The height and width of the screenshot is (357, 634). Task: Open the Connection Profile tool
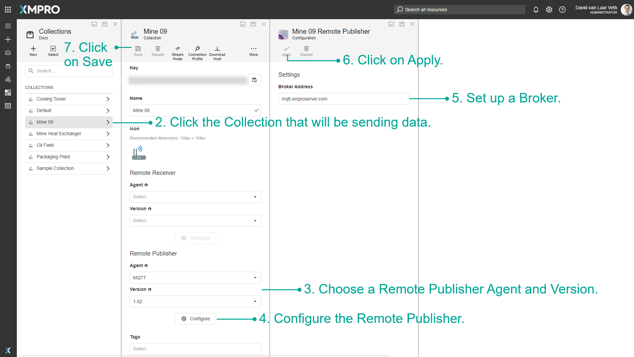[x=197, y=51]
